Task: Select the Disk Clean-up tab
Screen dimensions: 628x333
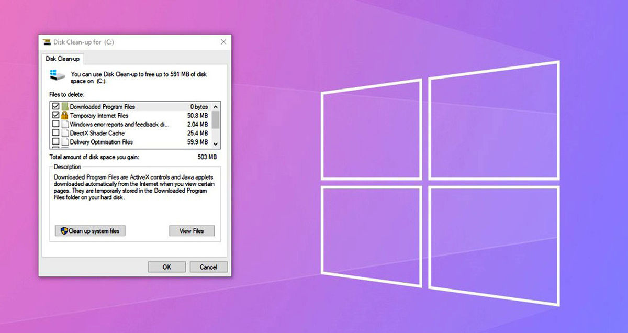Action: [62, 59]
